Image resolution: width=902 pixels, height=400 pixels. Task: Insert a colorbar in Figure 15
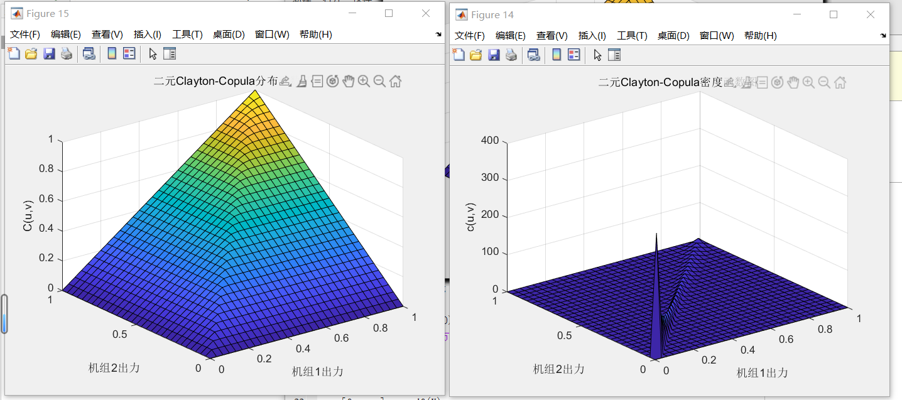coord(112,54)
